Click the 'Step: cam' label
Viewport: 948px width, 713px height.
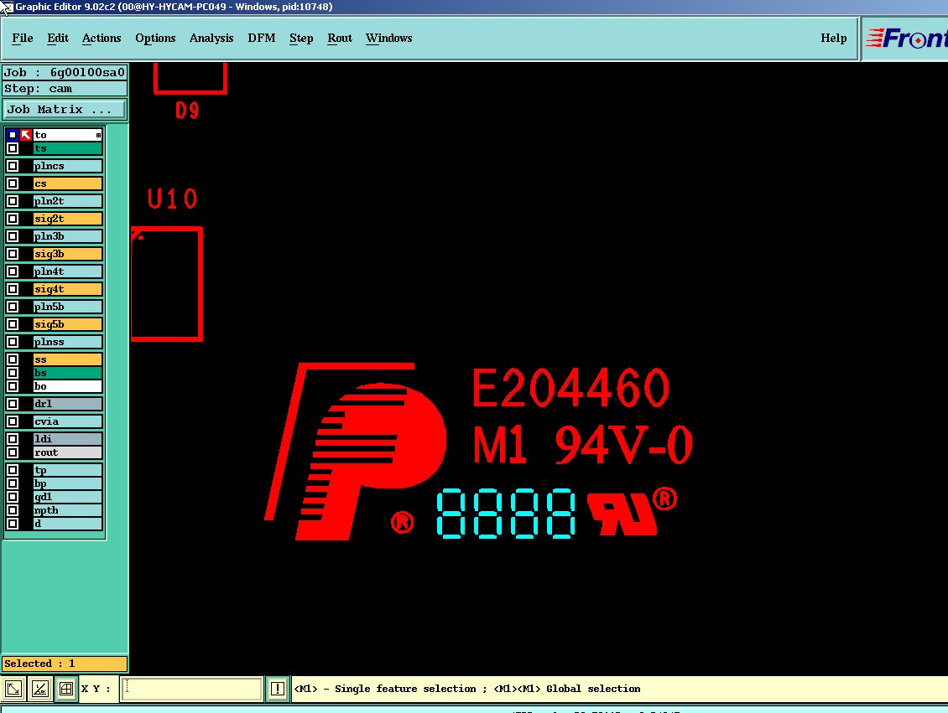point(65,89)
